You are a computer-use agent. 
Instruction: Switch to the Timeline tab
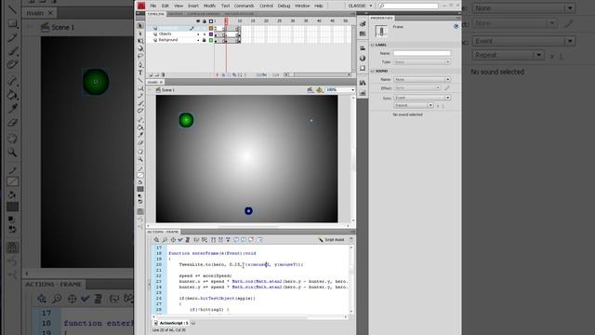click(x=156, y=14)
